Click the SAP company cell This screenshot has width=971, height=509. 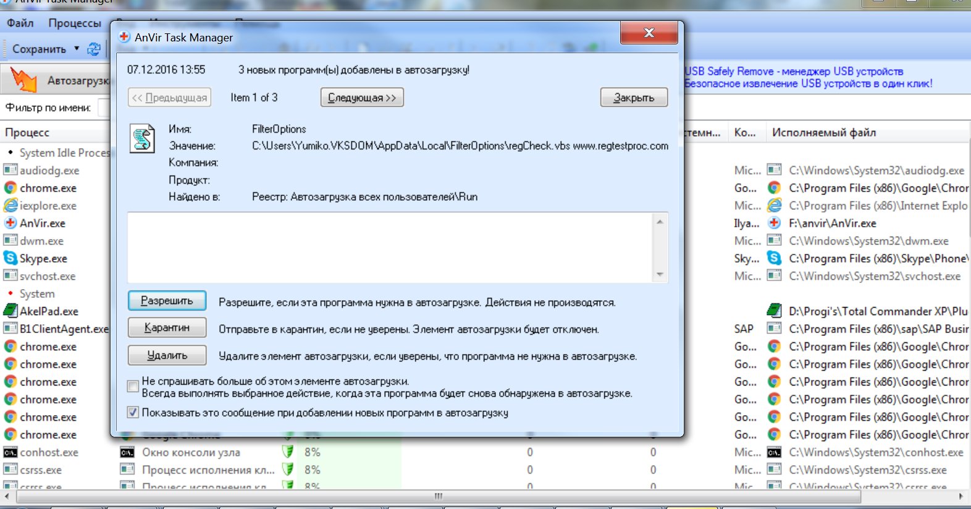tap(744, 329)
